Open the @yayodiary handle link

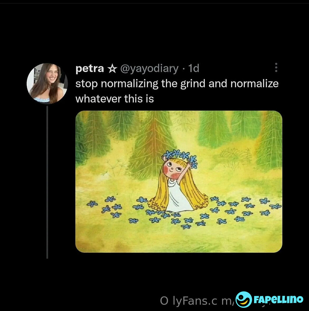[149, 69]
